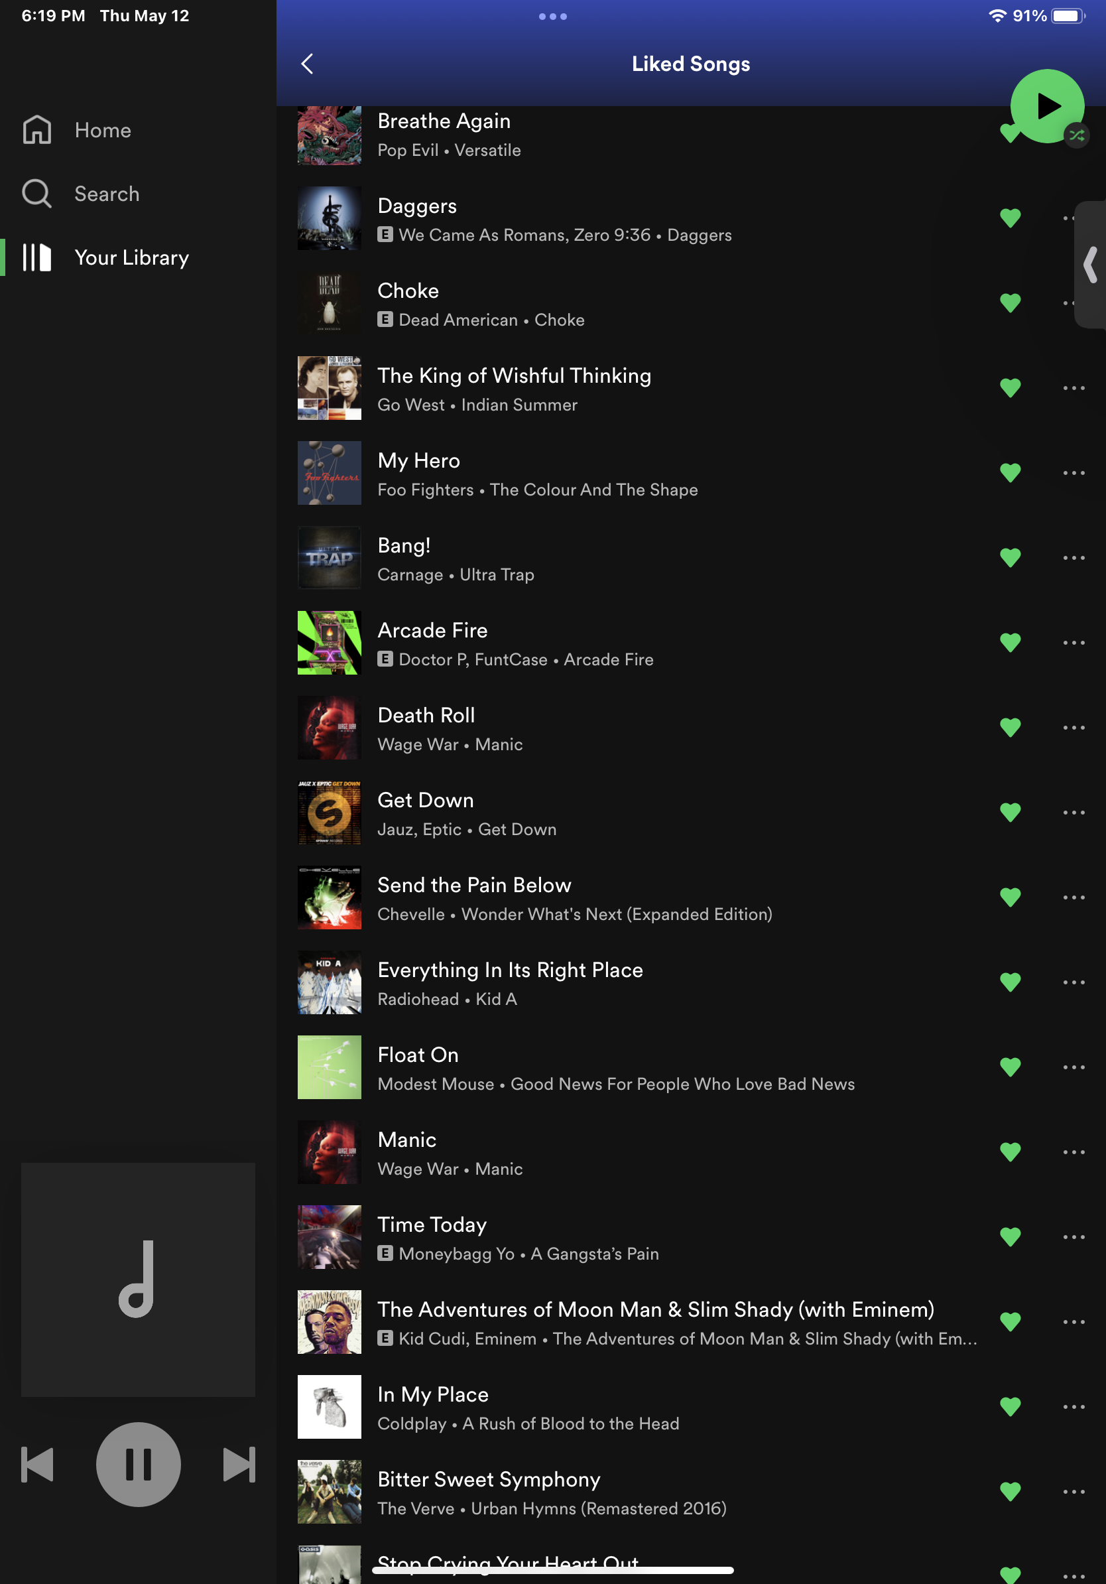Tap the Kid A album cover thumbnail

(x=329, y=982)
